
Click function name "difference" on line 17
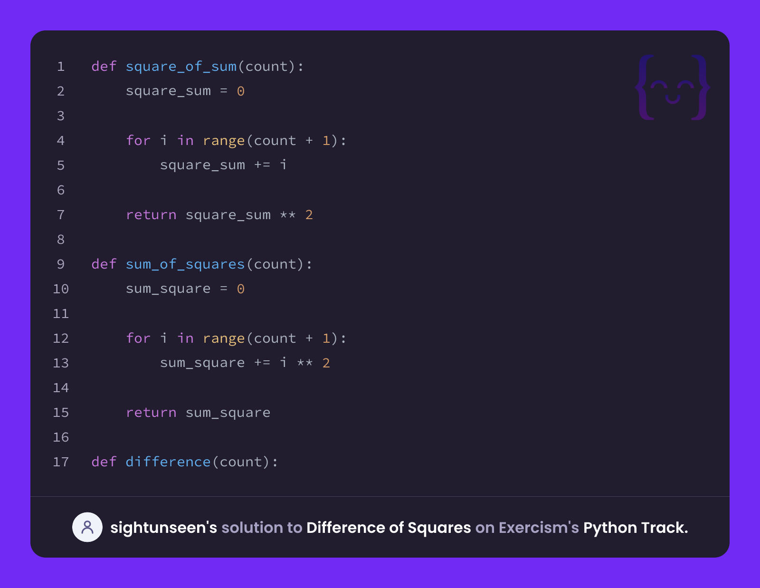pos(168,462)
